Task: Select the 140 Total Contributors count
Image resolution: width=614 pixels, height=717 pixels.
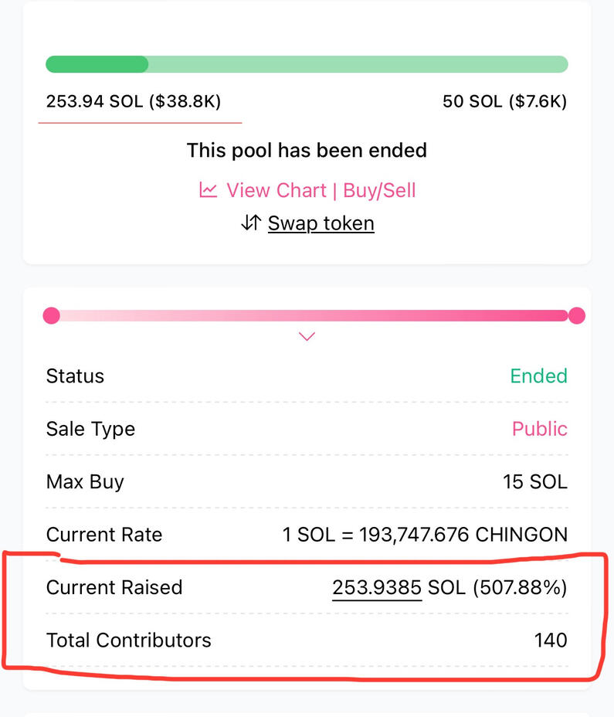Action: click(551, 640)
